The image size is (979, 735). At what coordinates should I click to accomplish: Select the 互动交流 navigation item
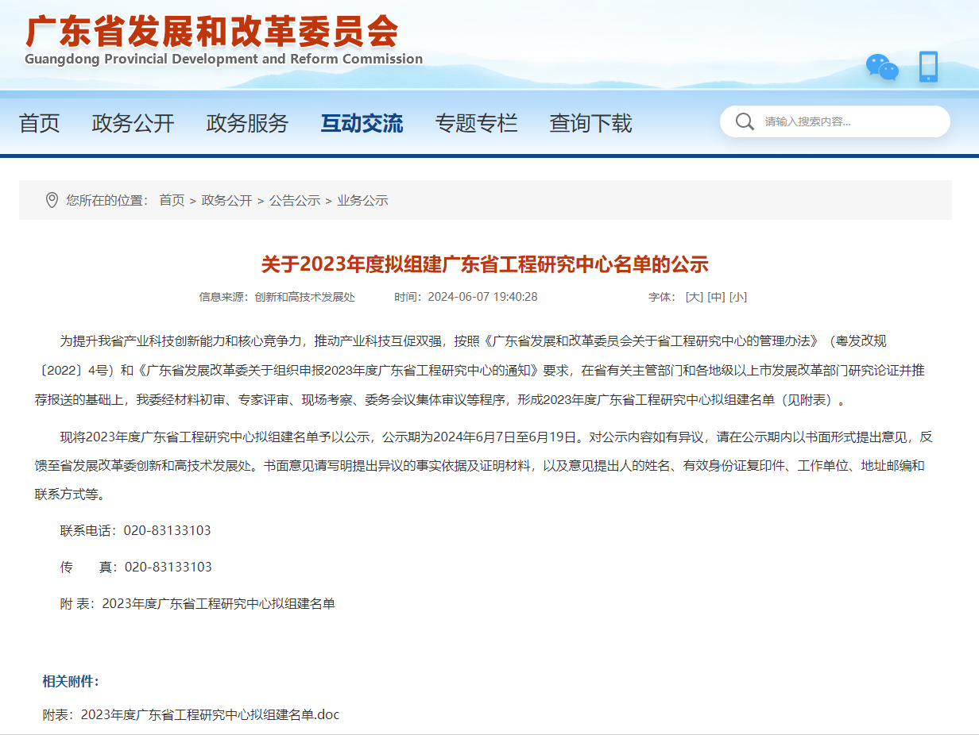tap(362, 123)
